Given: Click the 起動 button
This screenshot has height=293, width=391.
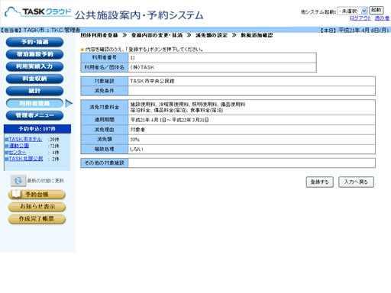Looking at the screenshot, I should [376, 10].
